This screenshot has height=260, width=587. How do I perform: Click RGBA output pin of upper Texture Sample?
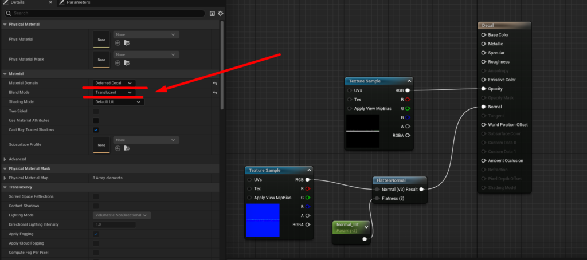coord(408,135)
